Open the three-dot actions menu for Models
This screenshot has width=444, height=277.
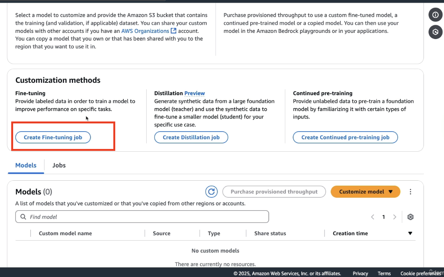[410, 192]
